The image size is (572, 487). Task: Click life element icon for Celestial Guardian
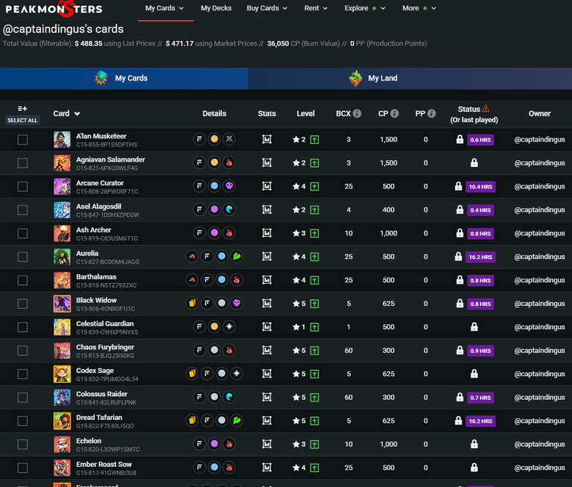tap(229, 326)
